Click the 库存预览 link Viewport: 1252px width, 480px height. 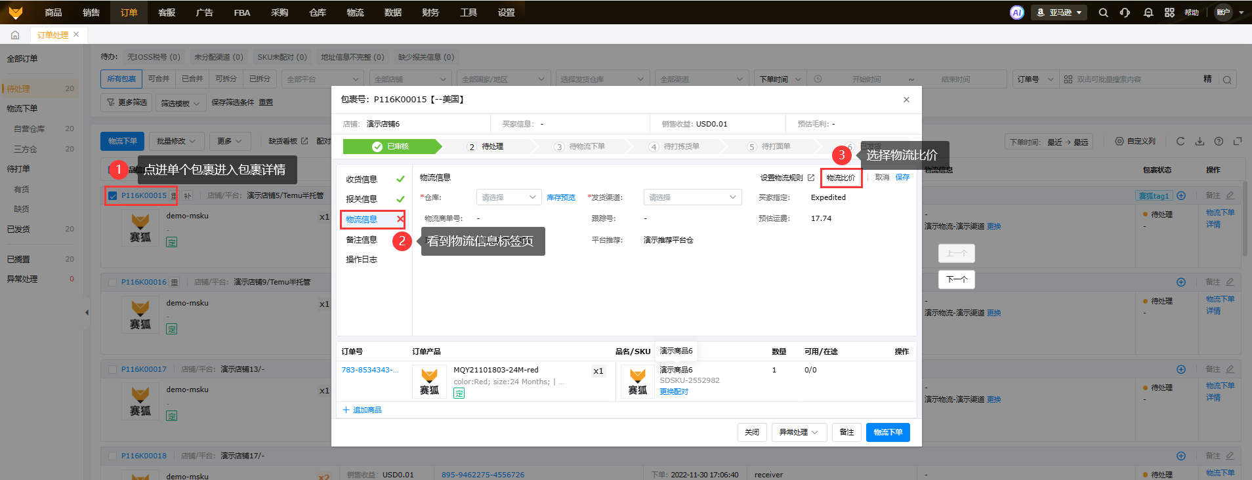pos(561,197)
